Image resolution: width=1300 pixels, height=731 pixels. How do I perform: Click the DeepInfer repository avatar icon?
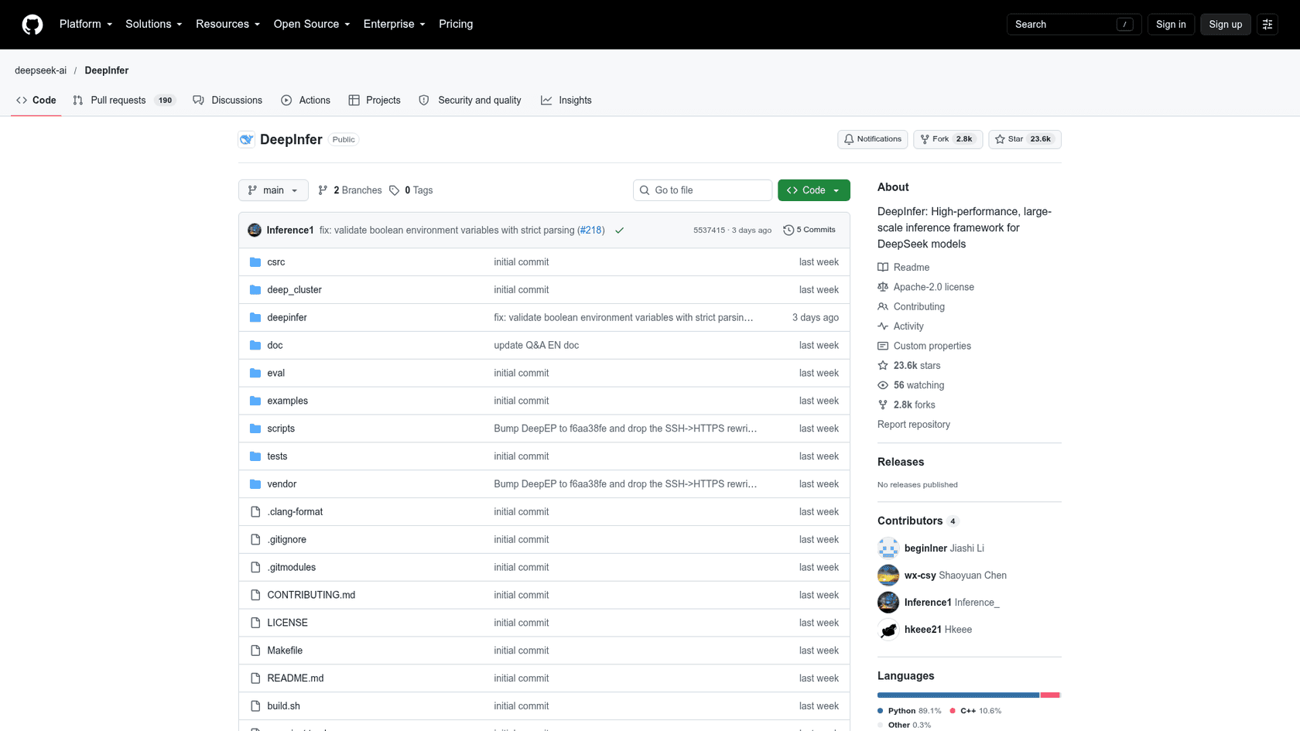coord(246,140)
